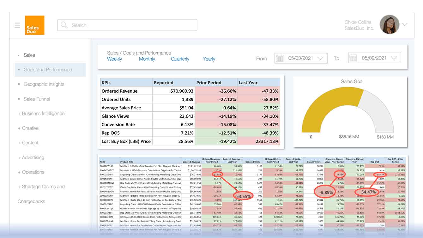Expand the Creative section
423x238 pixels.
[28, 128]
